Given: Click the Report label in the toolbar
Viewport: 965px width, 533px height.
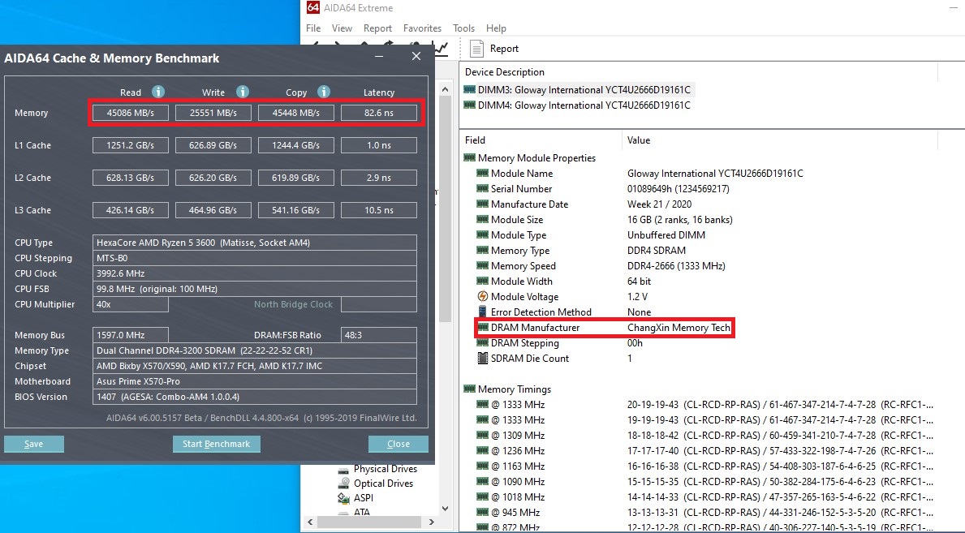Looking at the screenshot, I should point(504,49).
